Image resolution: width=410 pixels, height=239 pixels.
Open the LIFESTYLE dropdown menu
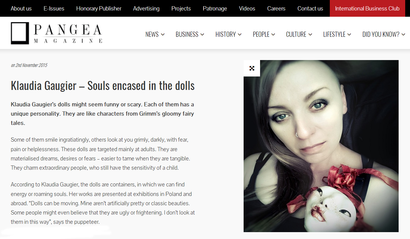pyautogui.click(x=337, y=34)
